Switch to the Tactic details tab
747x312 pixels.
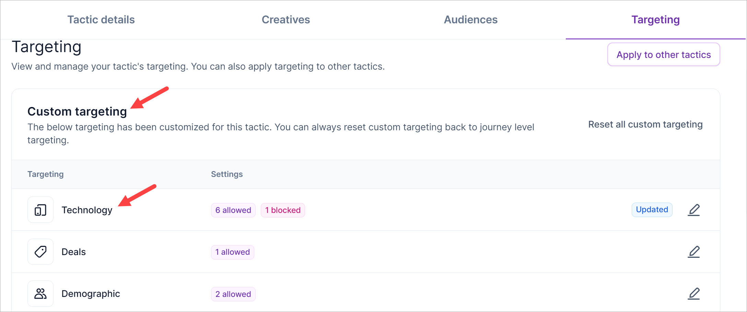[x=101, y=20]
